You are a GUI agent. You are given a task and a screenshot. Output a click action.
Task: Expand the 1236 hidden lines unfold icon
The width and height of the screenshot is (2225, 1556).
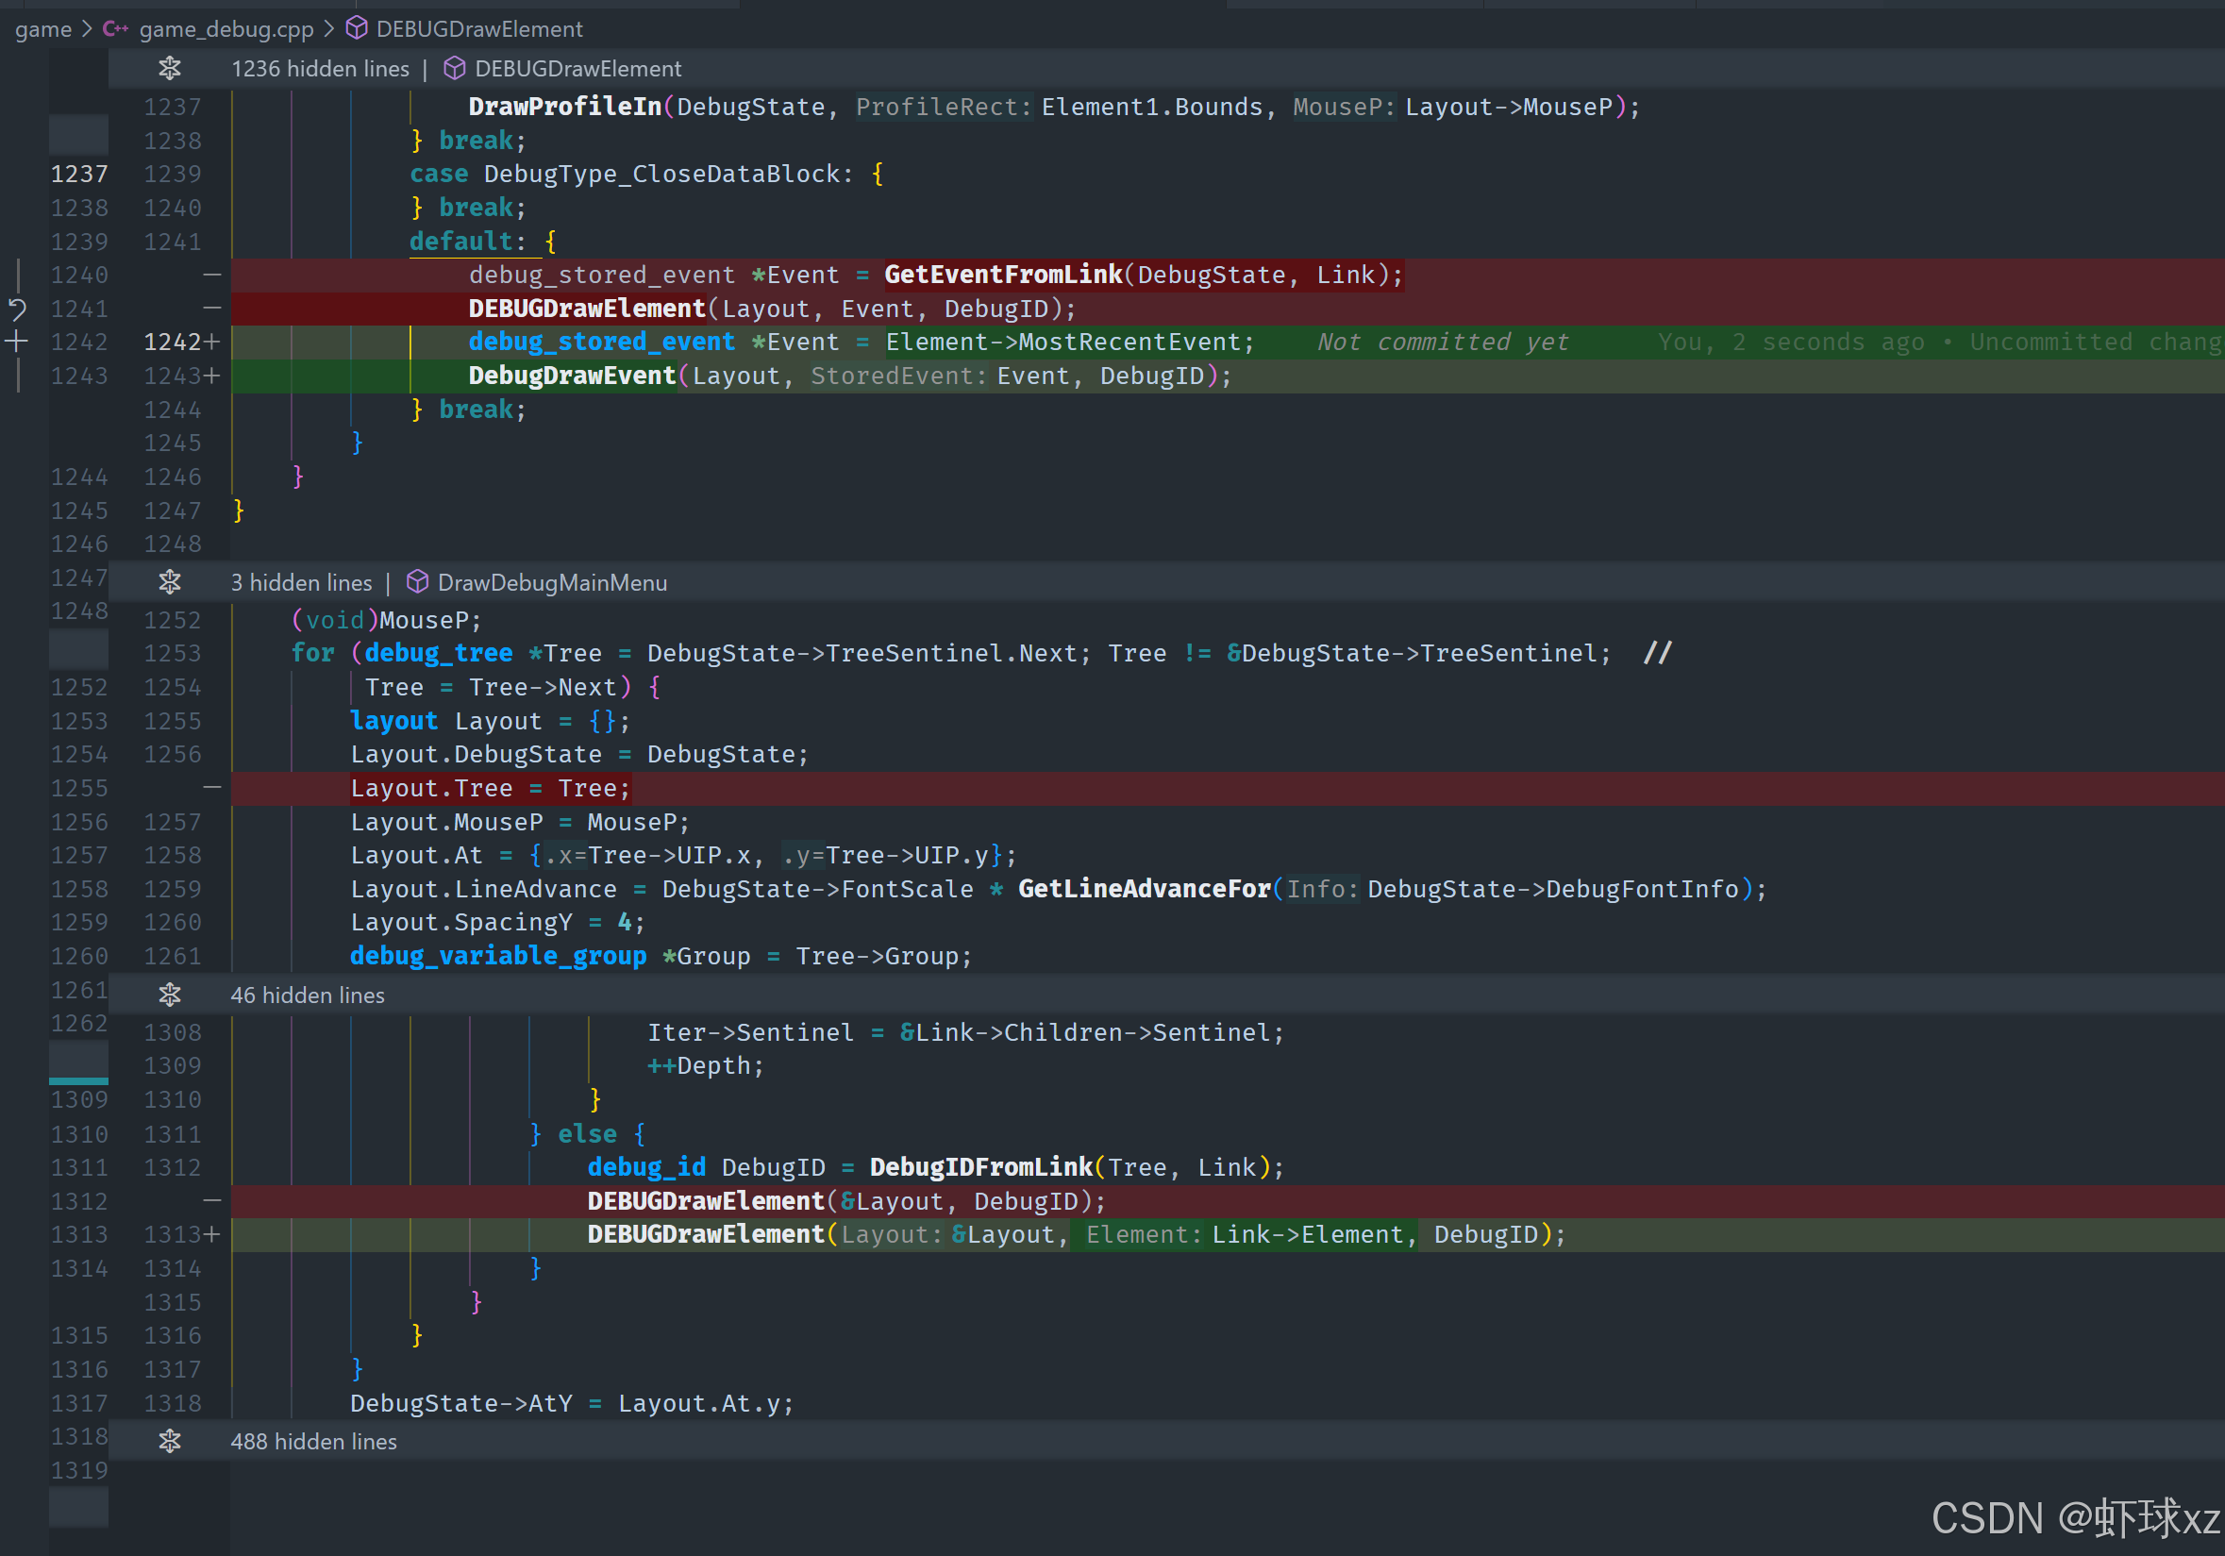170,69
